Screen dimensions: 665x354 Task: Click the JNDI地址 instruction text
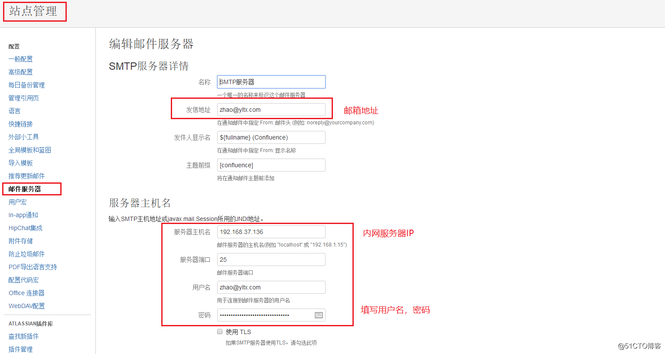coord(186,219)
